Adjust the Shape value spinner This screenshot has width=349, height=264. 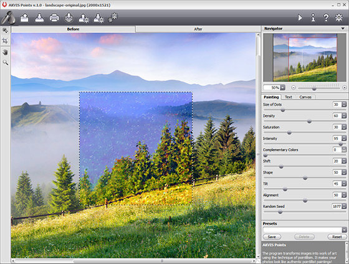(344, 172)
